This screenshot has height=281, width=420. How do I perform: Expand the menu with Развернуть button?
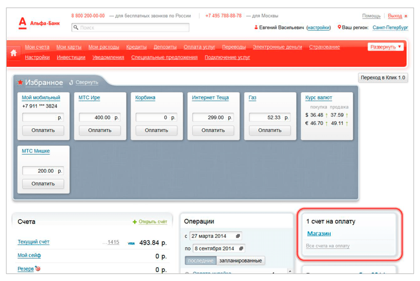tap(386, 47)
